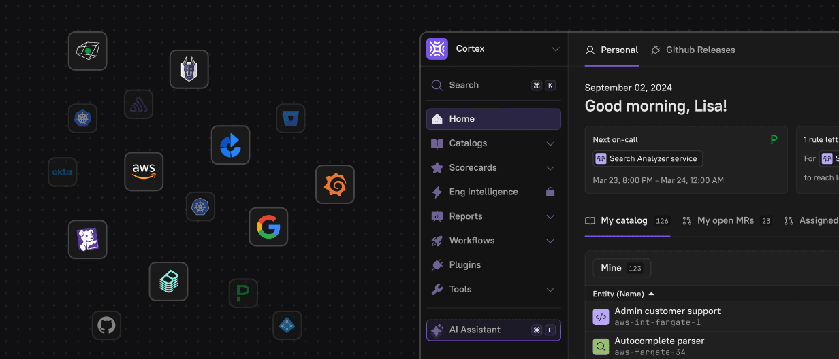839x359 pixels.
Task: Click the Grafana integration icon
Action: click(x=335, y=184)
